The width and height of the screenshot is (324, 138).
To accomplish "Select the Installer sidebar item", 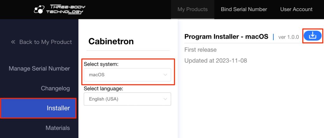I will click(x=58, y=108).
